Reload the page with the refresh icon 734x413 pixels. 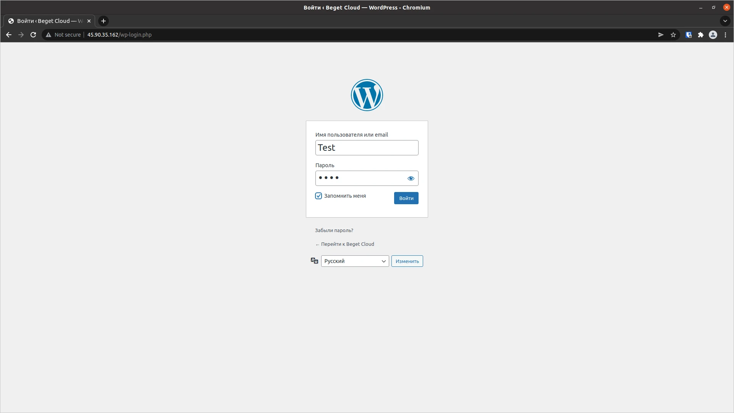click(x=33, y=35)
